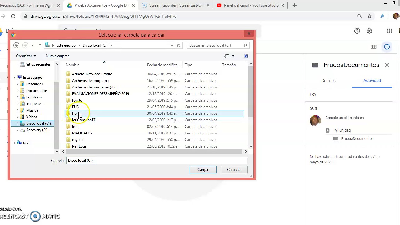Expand the Escritorio tree node
400x225 pixels.
tap(17, 97)
